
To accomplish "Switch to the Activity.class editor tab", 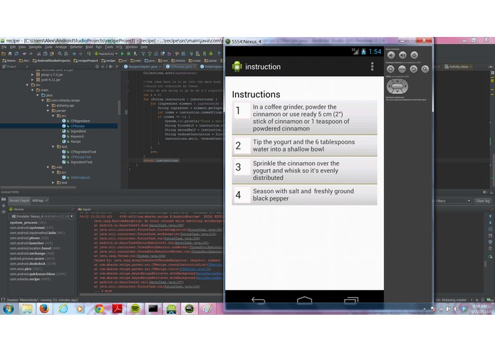I will [458, 66].
